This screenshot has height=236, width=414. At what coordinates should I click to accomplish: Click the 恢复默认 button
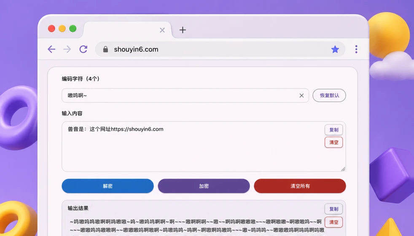coord(329,95)
